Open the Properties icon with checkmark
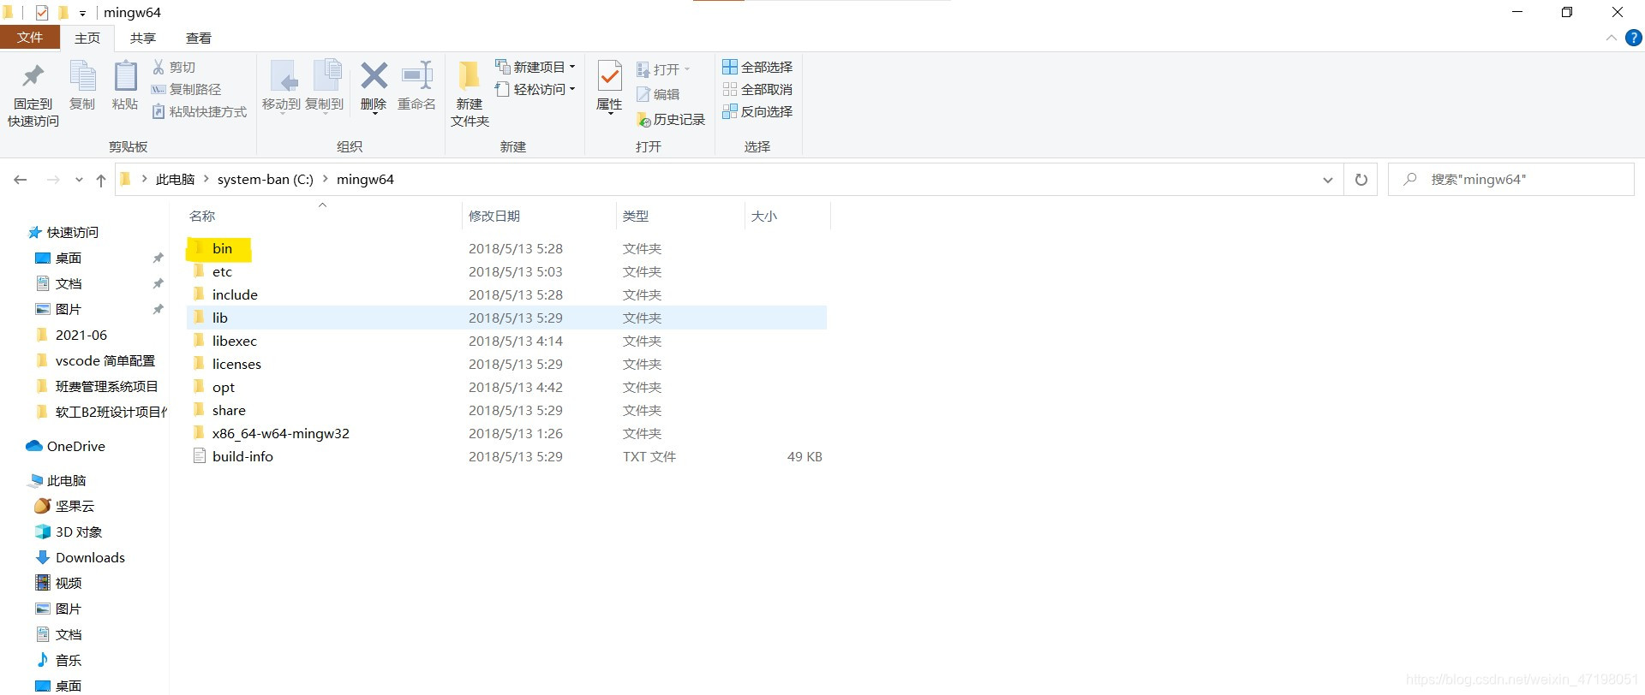This screenshot has width=1645, height=695. pyautogui.click(x=610, y=75)
